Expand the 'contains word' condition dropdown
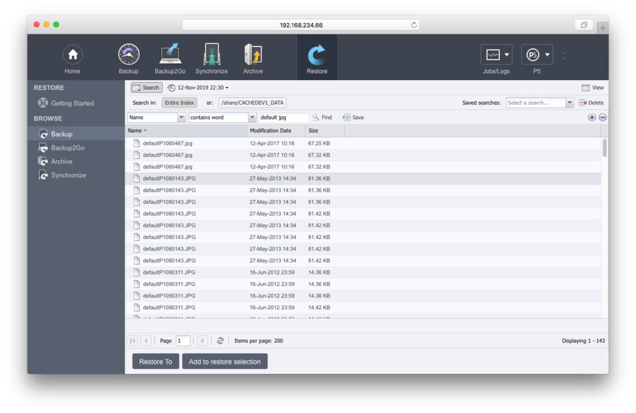This screenshot has width=636, height=413. [x=252, y=117]
